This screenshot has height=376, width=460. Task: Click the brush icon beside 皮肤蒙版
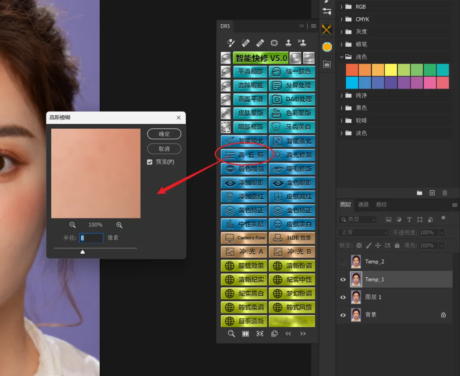(226, 113)
